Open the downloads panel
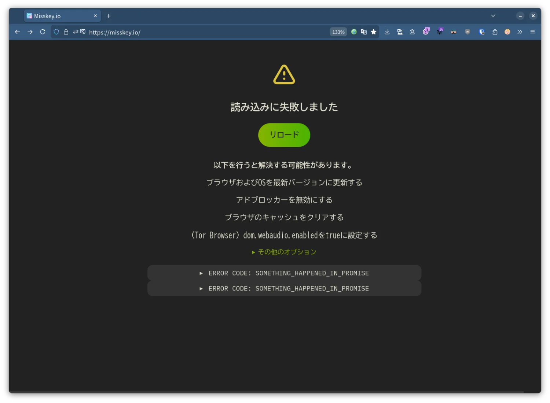The width and height of the screenshot is (550, 403). click(387, 32)
